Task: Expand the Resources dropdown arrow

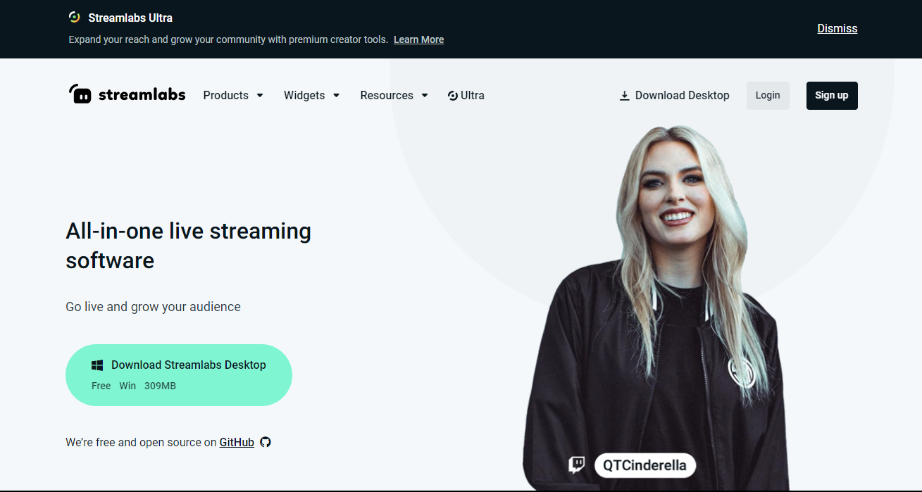Action: 425,96
